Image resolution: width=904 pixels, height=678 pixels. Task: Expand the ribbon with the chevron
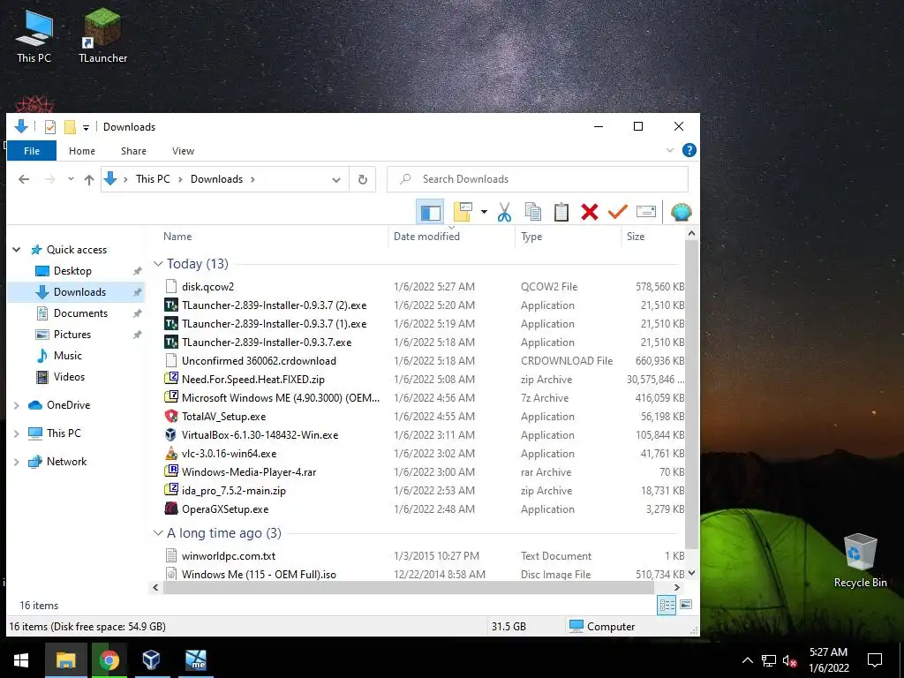click(x=670, y=150)
